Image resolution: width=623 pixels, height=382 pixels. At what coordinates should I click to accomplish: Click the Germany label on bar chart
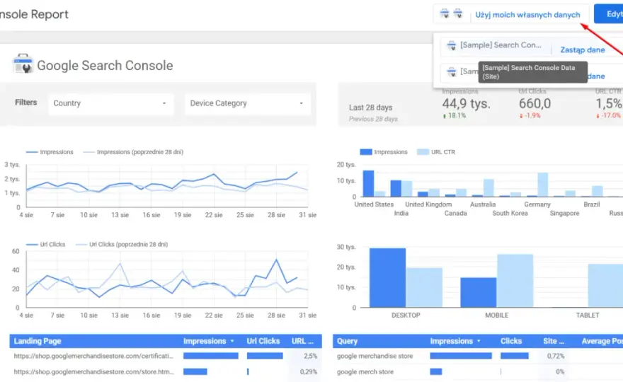537,204
